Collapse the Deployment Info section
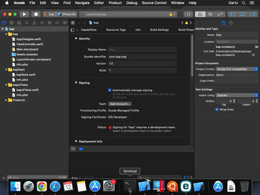Screen dimensions: 260x195 click(76, 141)
